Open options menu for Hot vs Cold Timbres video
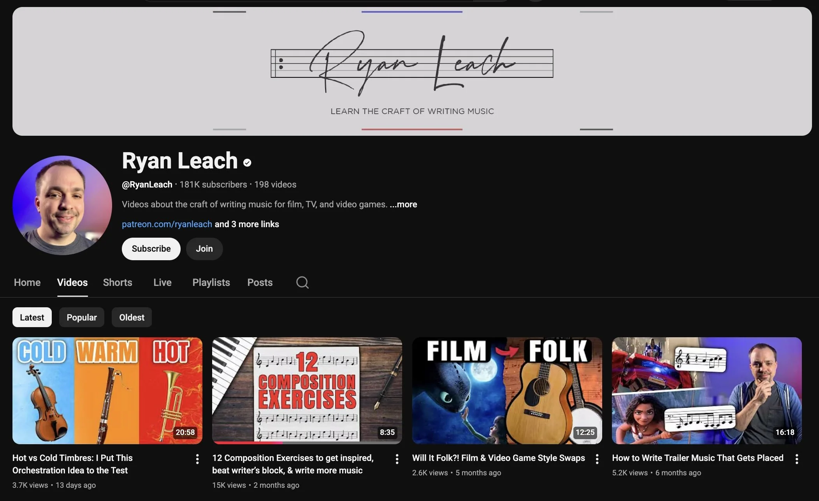 tap(197, 459)
